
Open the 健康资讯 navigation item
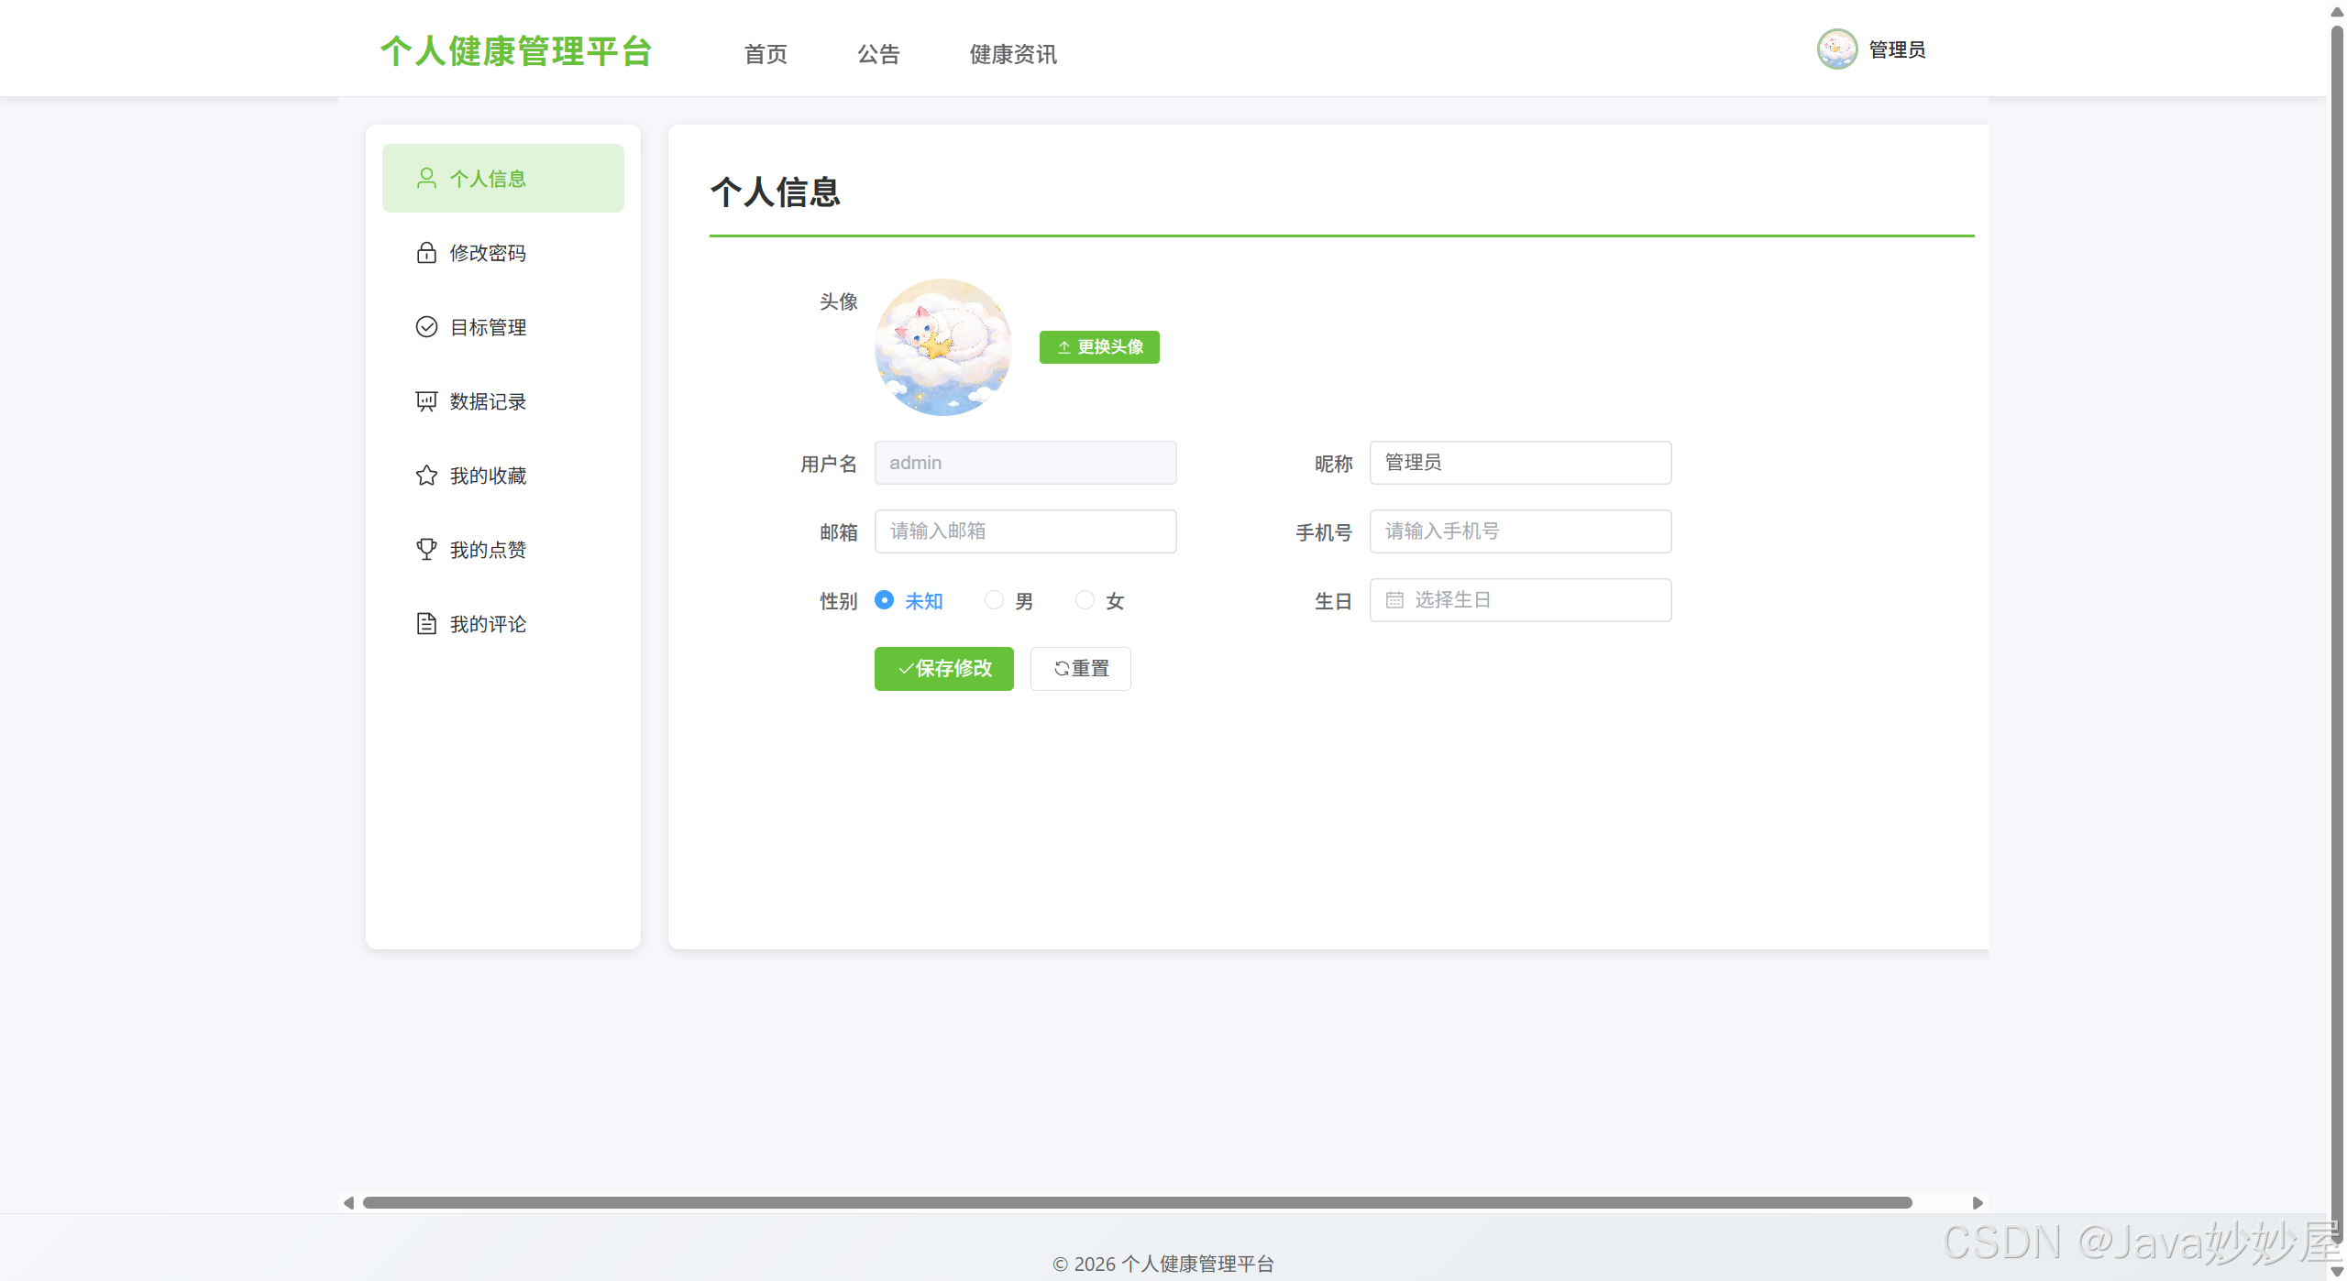[1013, 54]
